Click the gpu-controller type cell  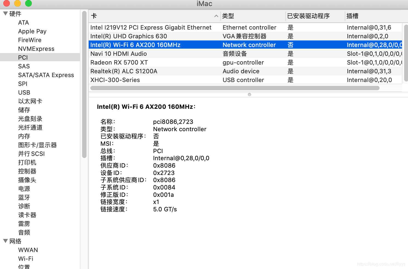pos(243,62)
